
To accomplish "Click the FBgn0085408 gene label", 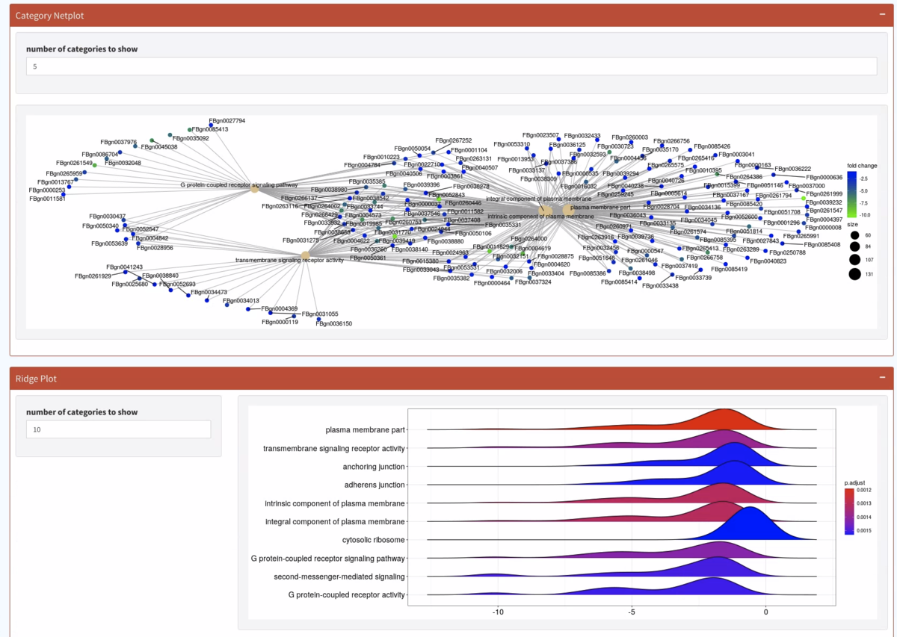I will (822, 244).
